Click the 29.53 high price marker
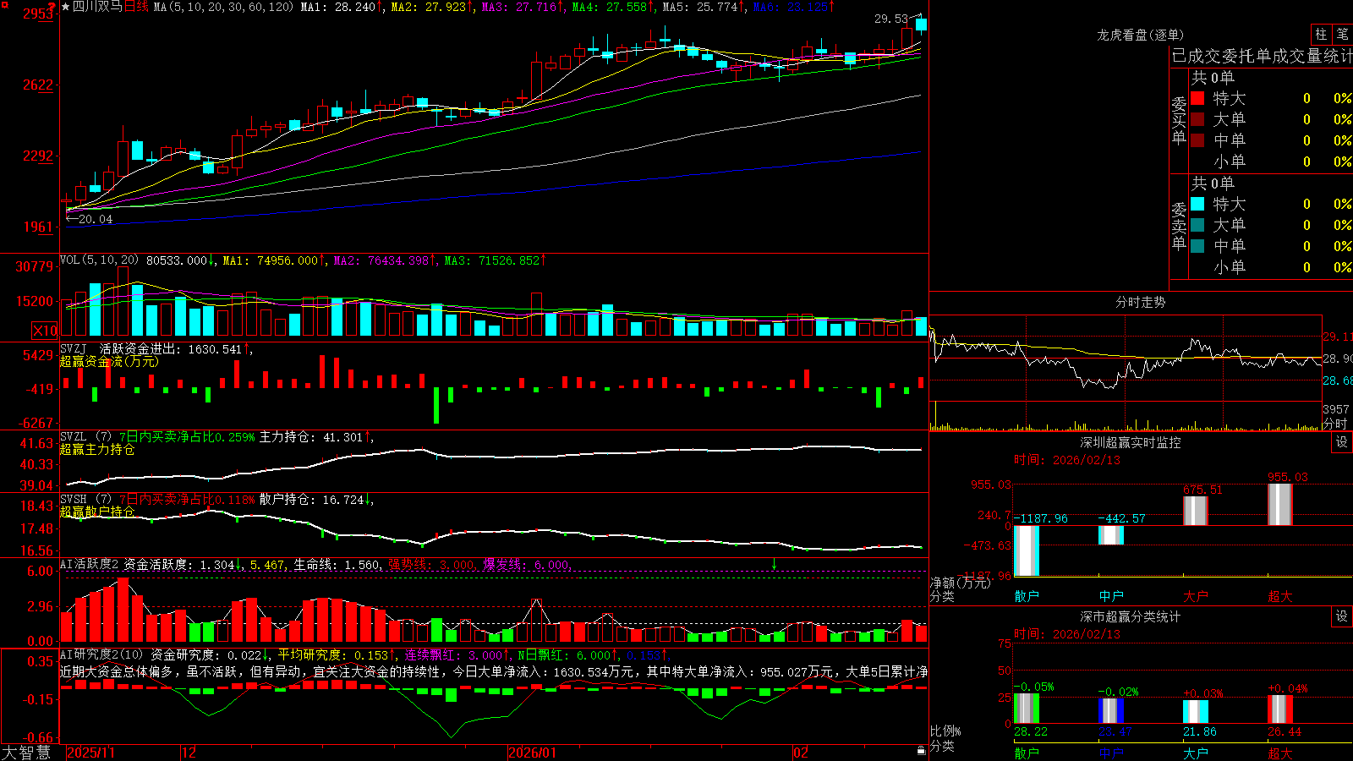1353x761 pixels. [890, 19]
